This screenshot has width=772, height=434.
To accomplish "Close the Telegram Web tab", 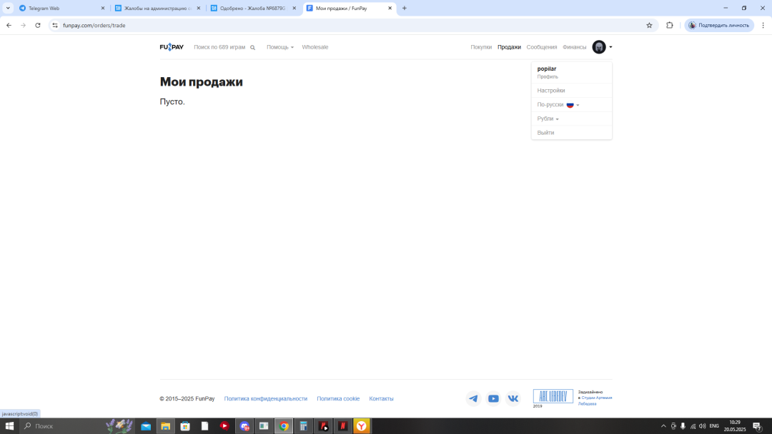I will tap(103, 9).
